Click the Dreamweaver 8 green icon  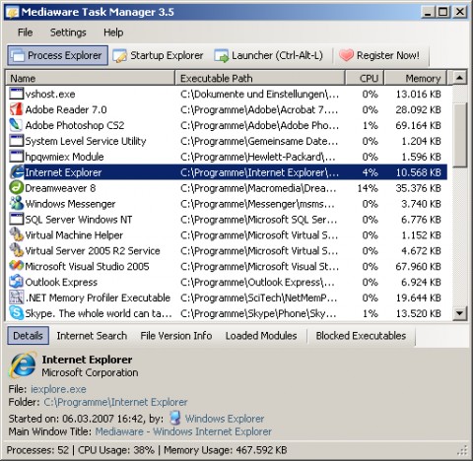pyautogui.click(x=16, y=188)
